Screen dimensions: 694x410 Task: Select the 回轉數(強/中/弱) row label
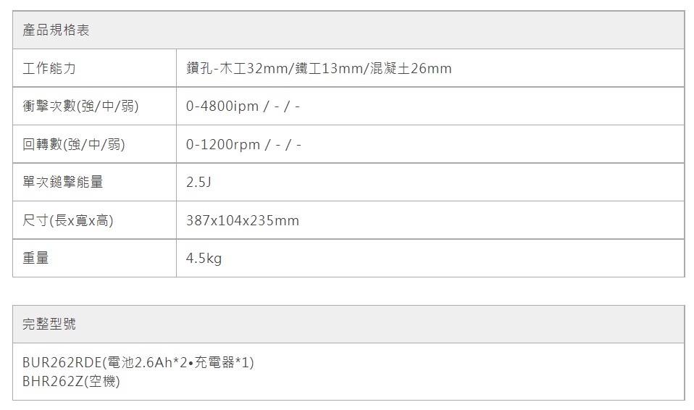point(74,145)
